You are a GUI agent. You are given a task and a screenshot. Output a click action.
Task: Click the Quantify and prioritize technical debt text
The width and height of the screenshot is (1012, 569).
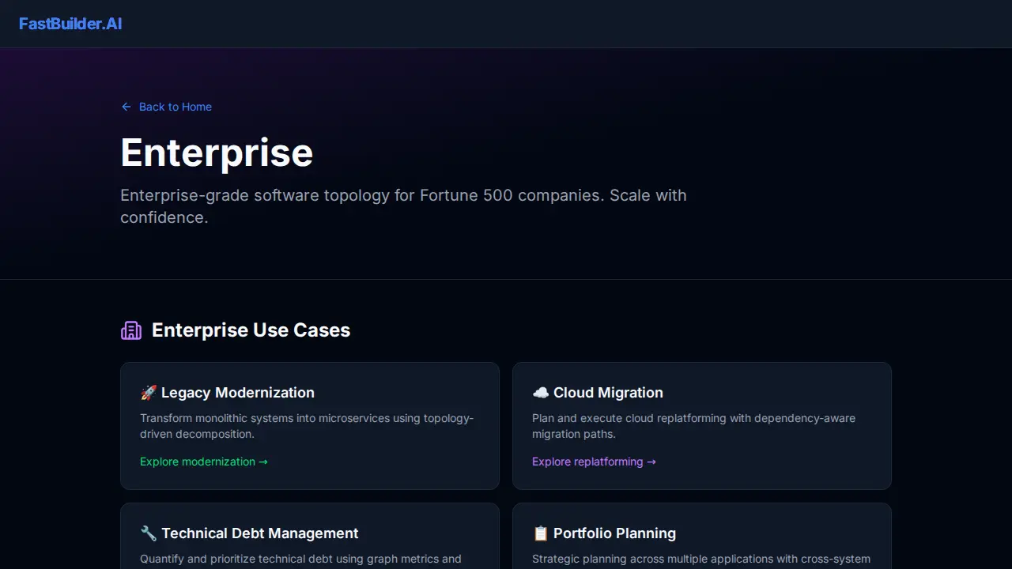point(300,560)
